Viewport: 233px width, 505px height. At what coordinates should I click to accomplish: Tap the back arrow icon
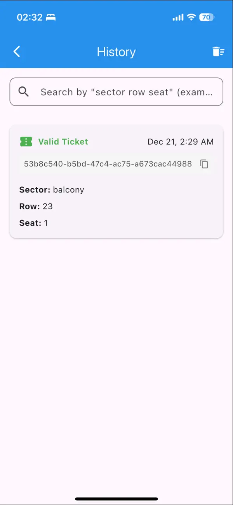pos(16,51)
